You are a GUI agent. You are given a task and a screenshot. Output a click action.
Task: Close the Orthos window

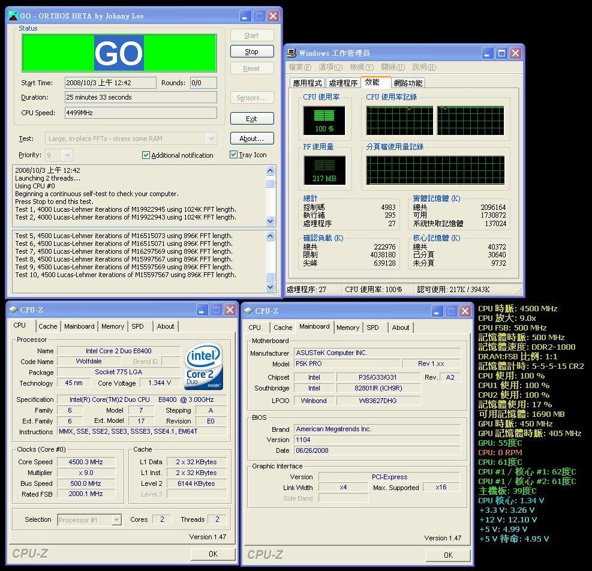click(x=273, y=16)
